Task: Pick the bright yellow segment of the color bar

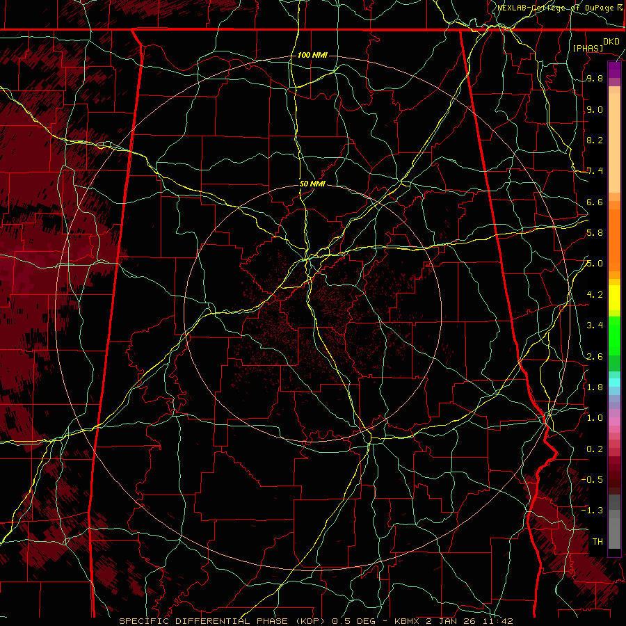Action: pos(614,298)
